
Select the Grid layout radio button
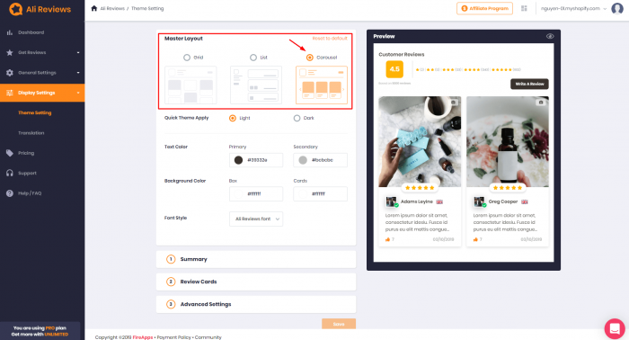pos(187,58)
